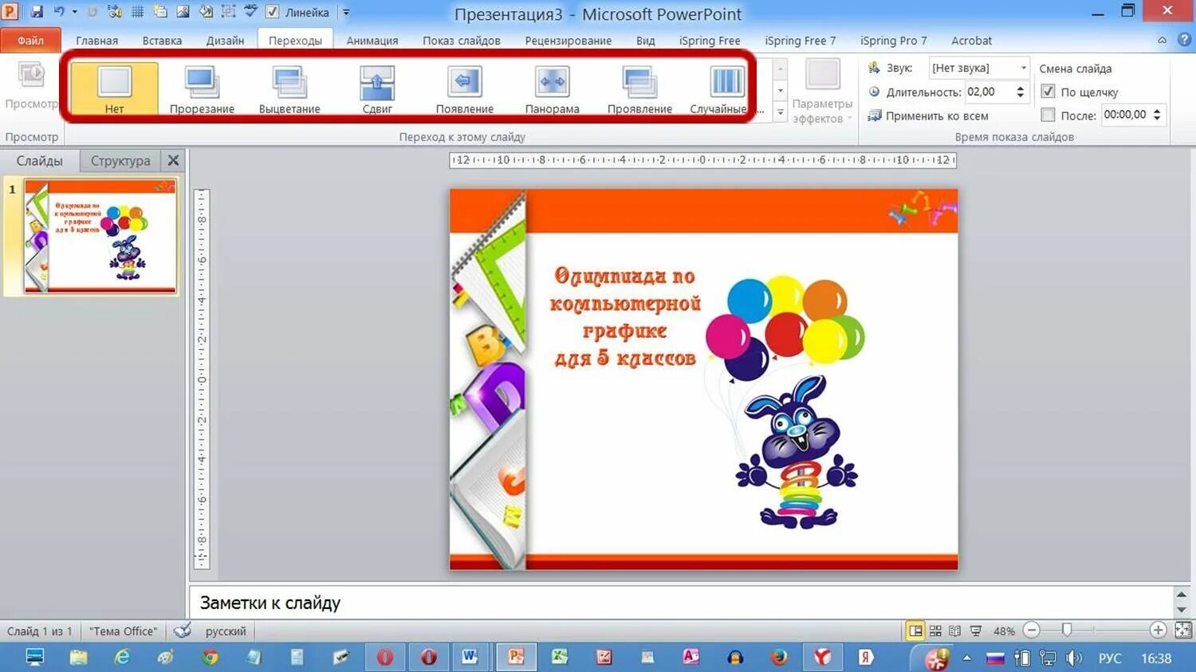Select slide 1 thumbnail
The image size is (1196, 672).
pyautogui.click(x=100, y=236)
